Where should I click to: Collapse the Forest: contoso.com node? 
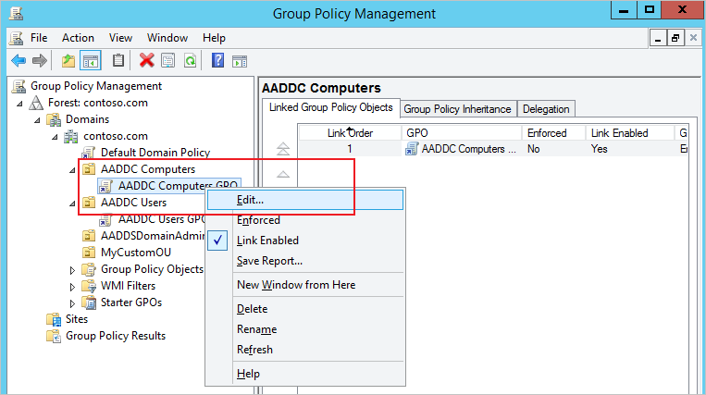19,104
